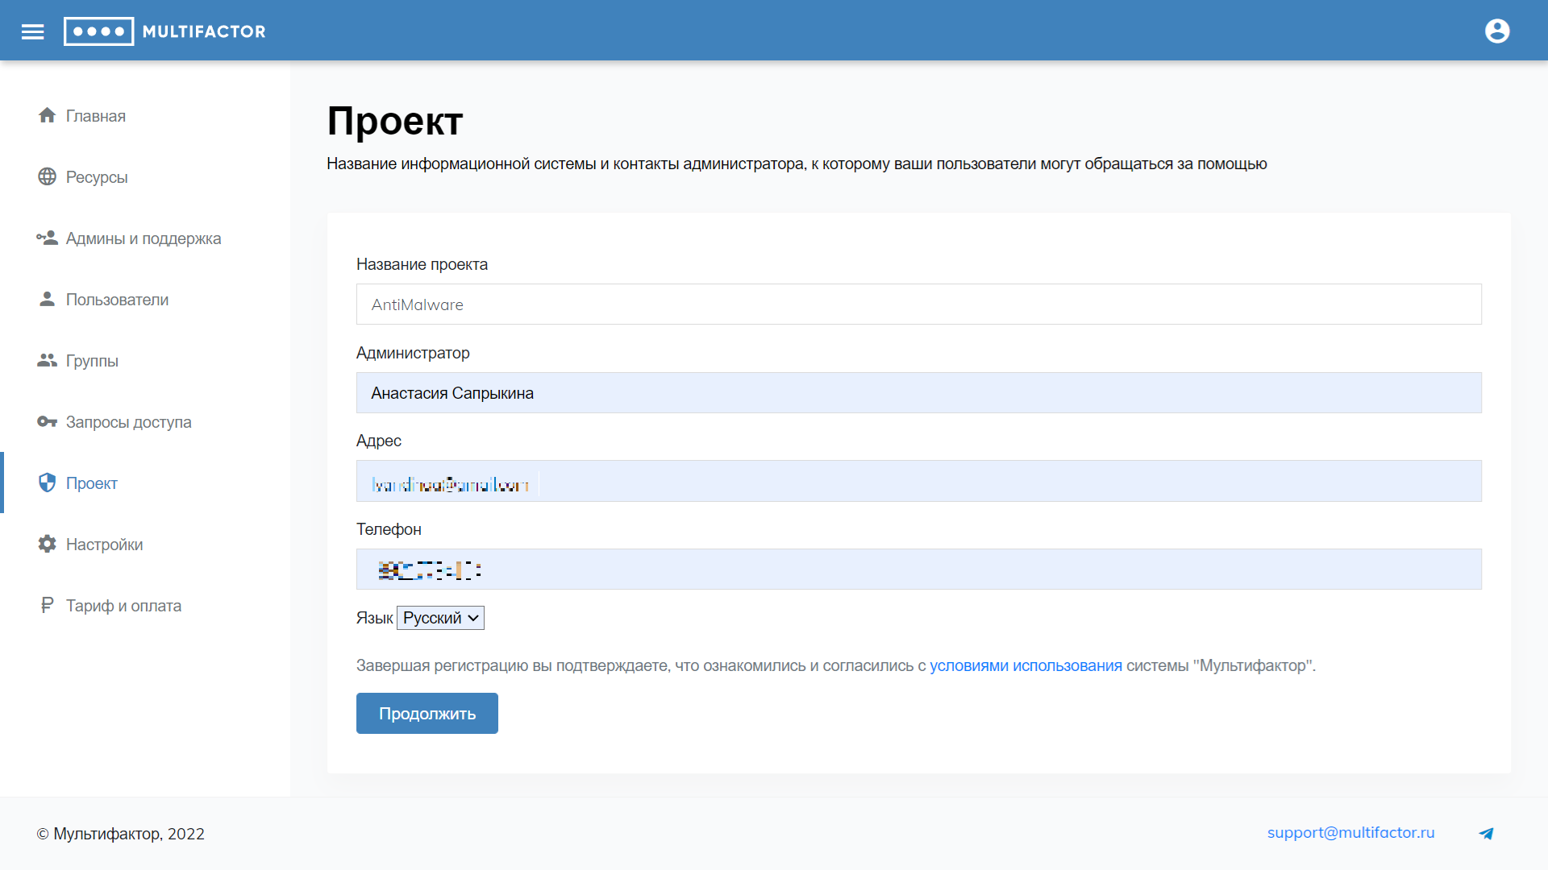Select Группы in the sidebar
The image size is (1548, 870).
pos(92,361)
